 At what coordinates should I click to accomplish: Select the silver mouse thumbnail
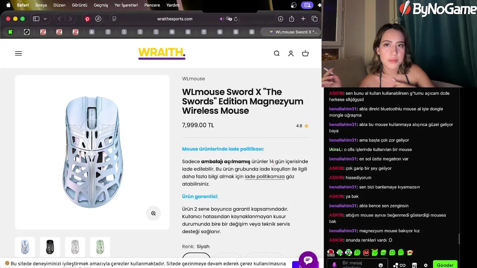[x=75, y=247]
